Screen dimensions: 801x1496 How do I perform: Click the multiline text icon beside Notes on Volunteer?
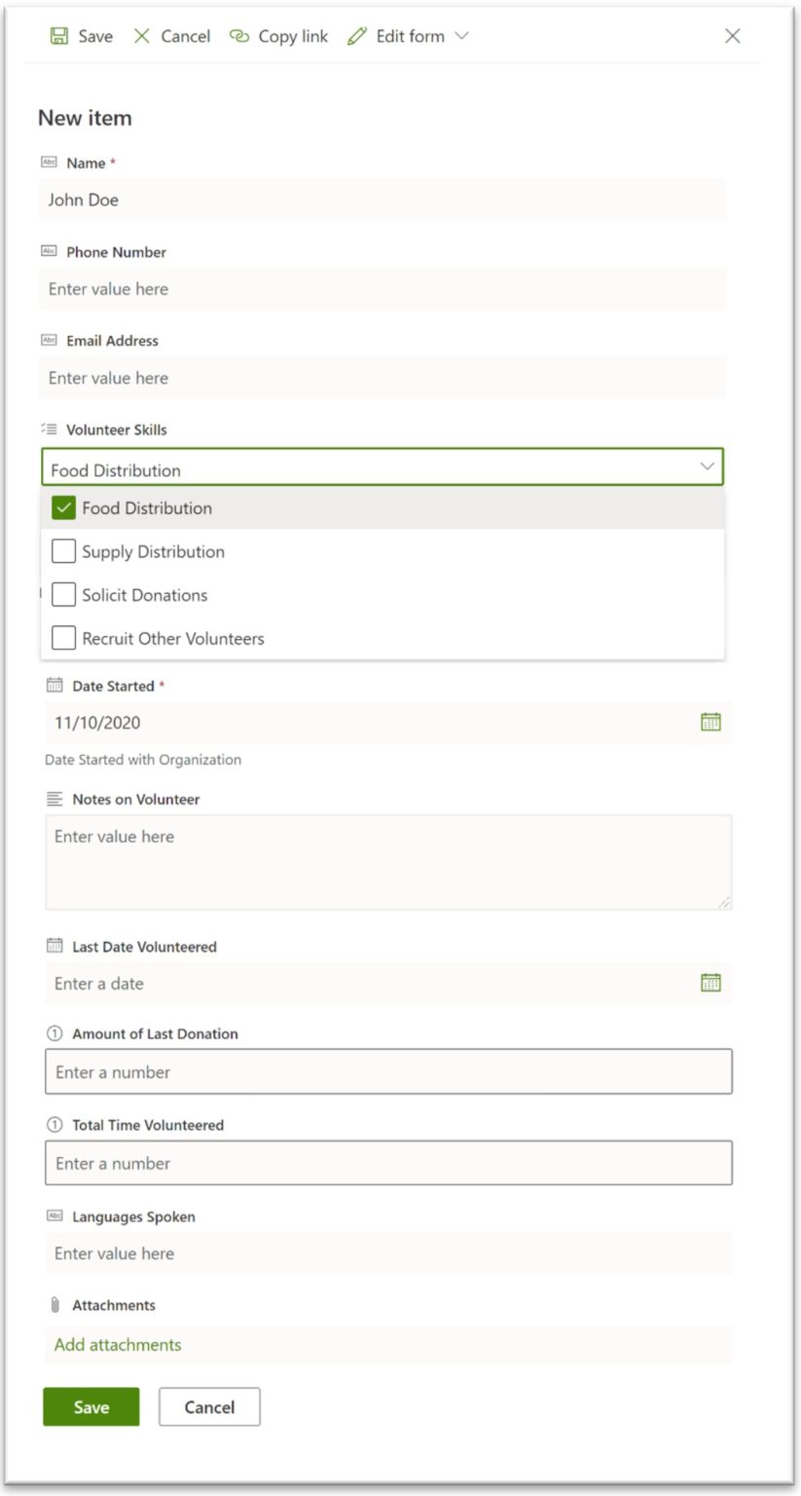coord(53,799)
